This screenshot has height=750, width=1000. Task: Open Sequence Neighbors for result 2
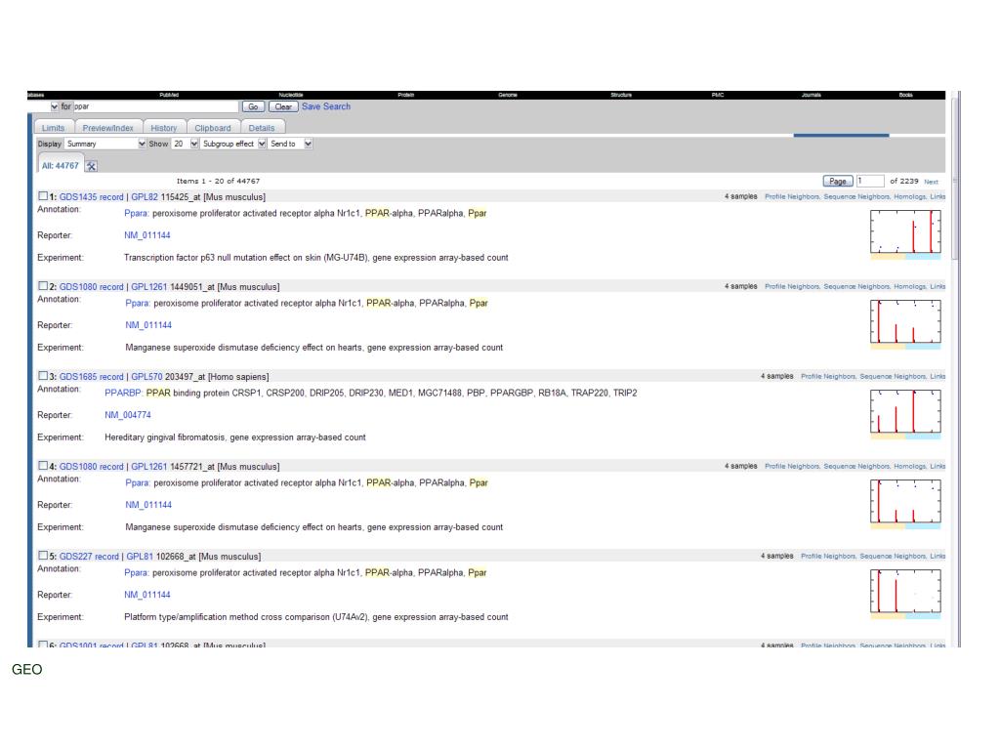[856, 287]
